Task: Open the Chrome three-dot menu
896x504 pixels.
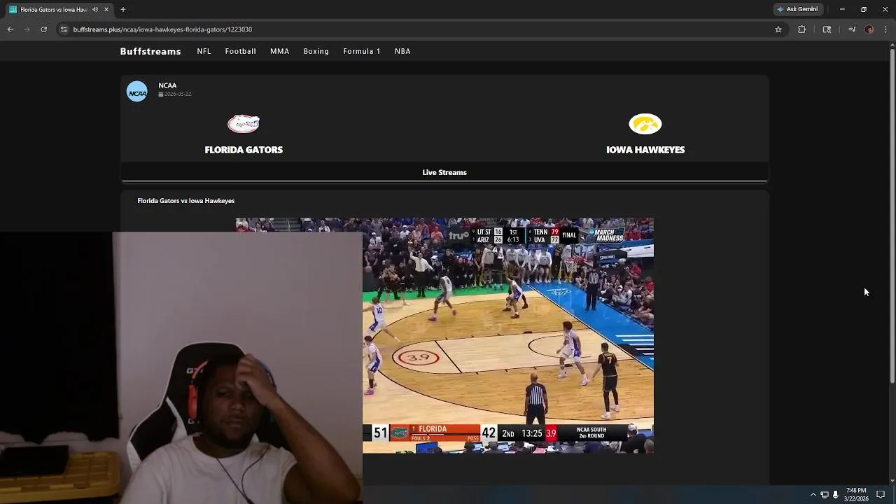Action: 886,29
